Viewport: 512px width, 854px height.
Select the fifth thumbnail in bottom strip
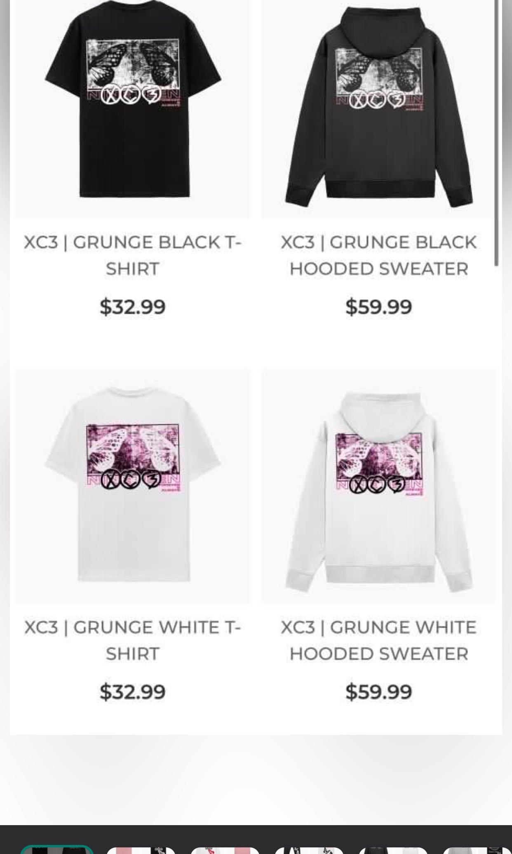pyautogui.click(x=393, y=850)
